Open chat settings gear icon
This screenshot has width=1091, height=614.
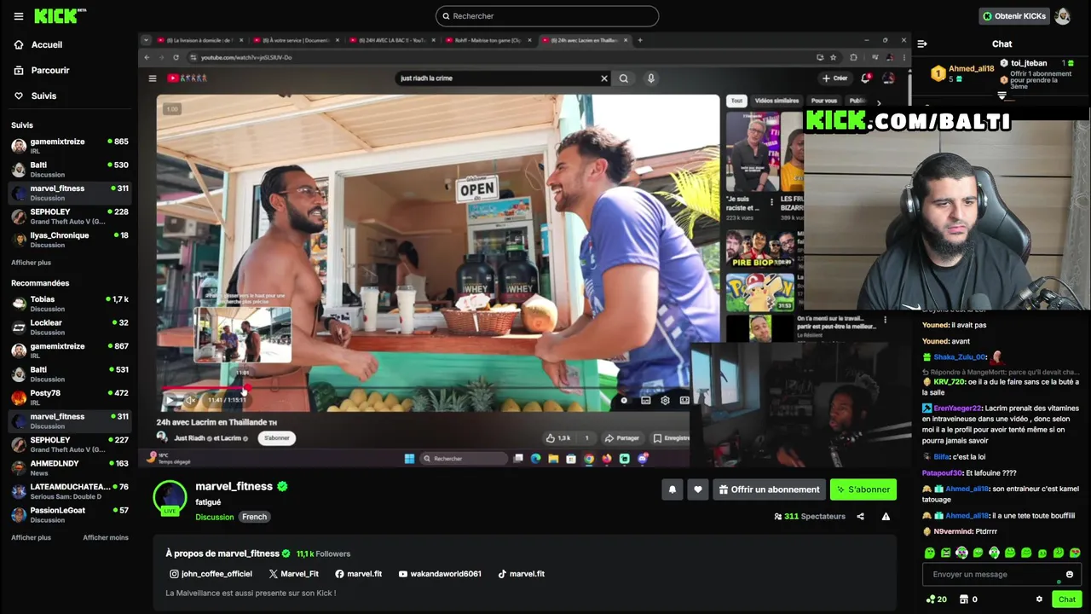point(1039,600)
